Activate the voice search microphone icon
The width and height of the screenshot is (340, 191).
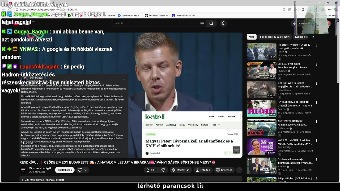coord(223,23)
